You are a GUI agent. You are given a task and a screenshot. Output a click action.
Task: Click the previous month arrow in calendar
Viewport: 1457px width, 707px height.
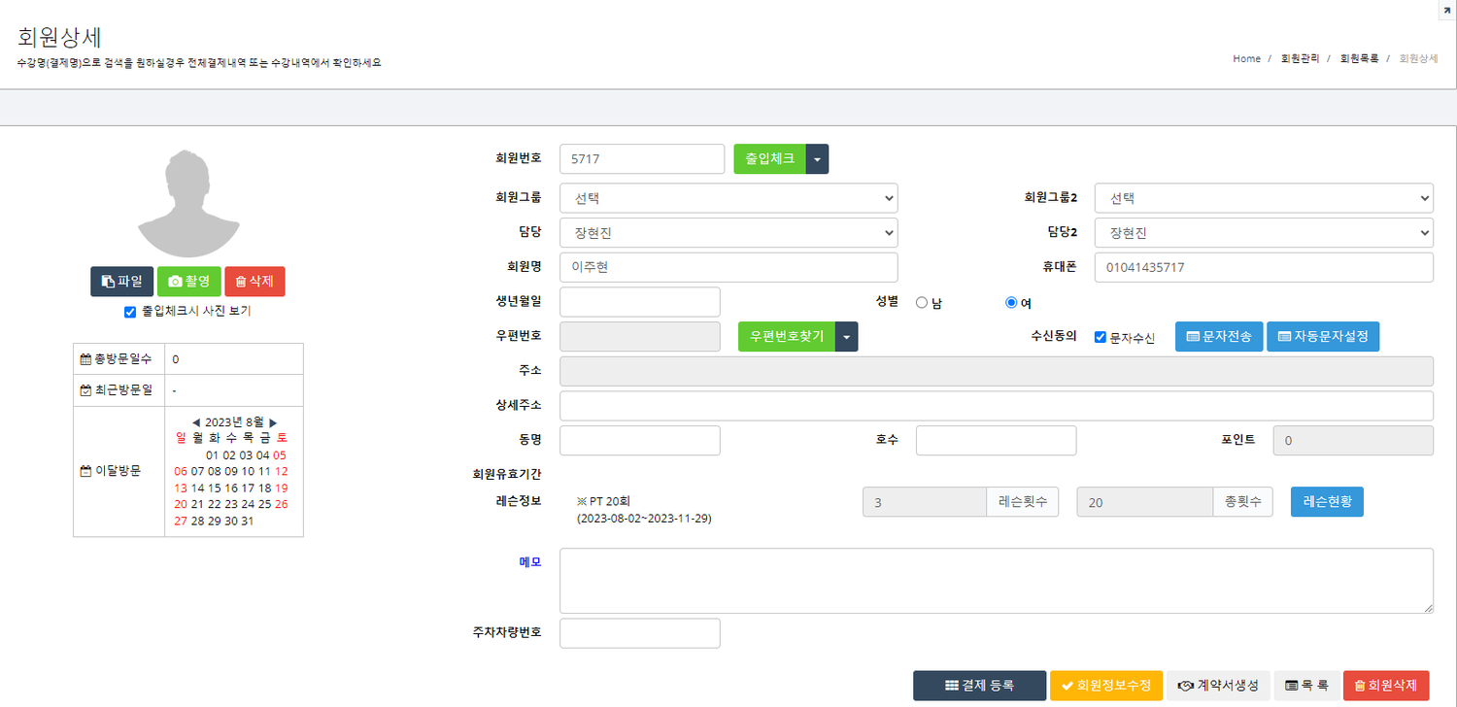click(x=196, y=422)
